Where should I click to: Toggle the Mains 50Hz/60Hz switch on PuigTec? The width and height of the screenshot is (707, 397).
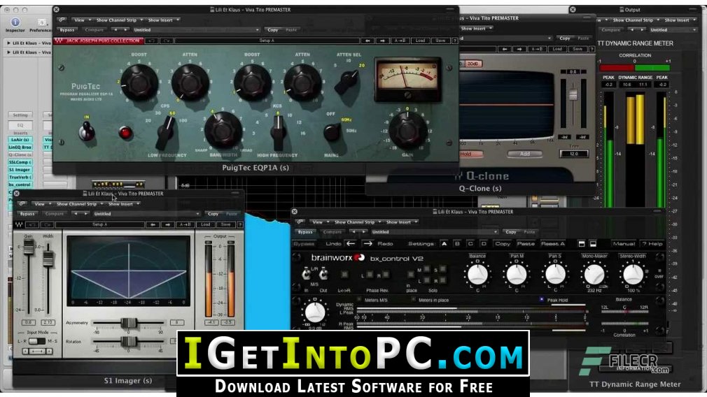point(332,132)
